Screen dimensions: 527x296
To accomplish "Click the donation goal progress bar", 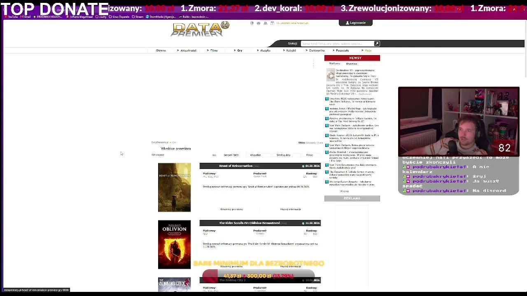I will tap(259, 276).
